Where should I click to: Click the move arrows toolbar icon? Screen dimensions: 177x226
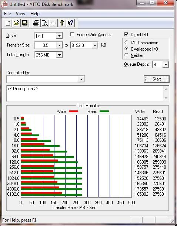[53, 23]
